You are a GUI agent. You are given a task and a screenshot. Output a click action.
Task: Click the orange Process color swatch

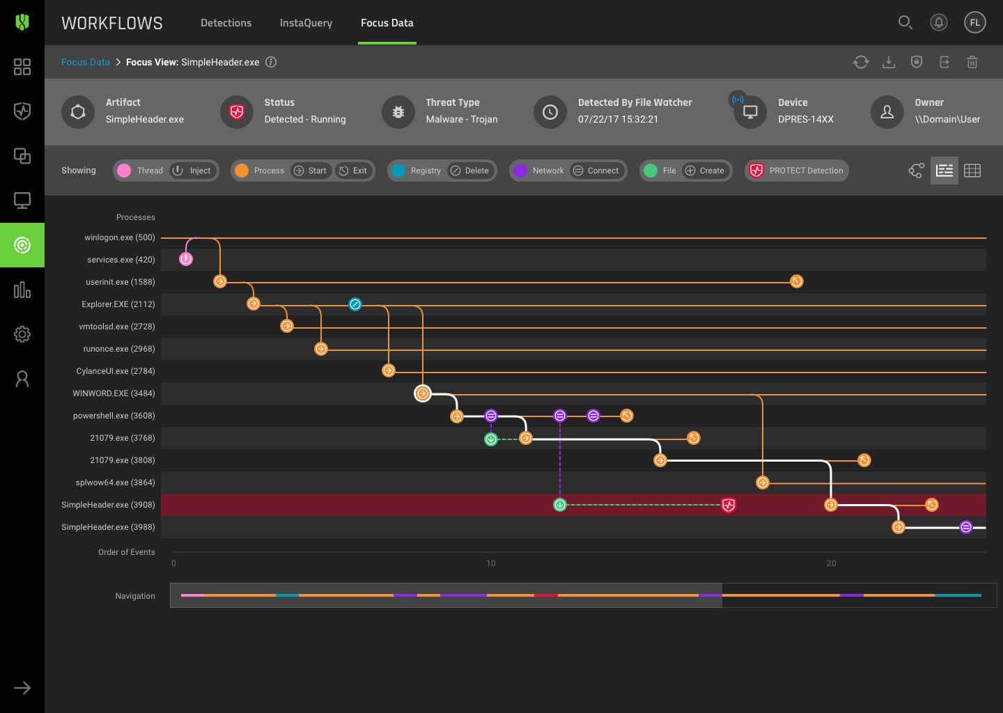pyautogui.click(x=241, y=171)
